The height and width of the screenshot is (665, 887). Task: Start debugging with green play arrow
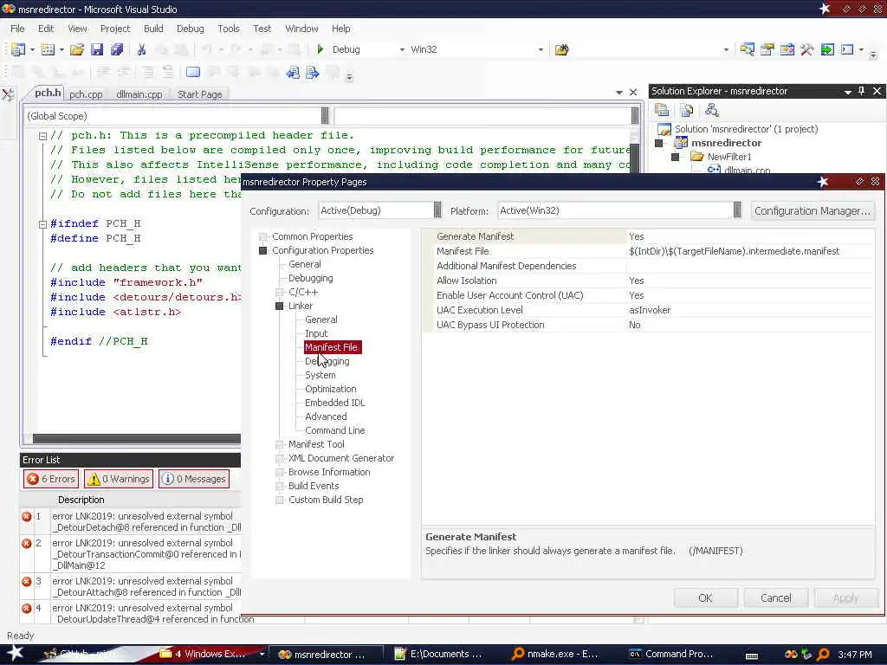(x=320, y=49)
